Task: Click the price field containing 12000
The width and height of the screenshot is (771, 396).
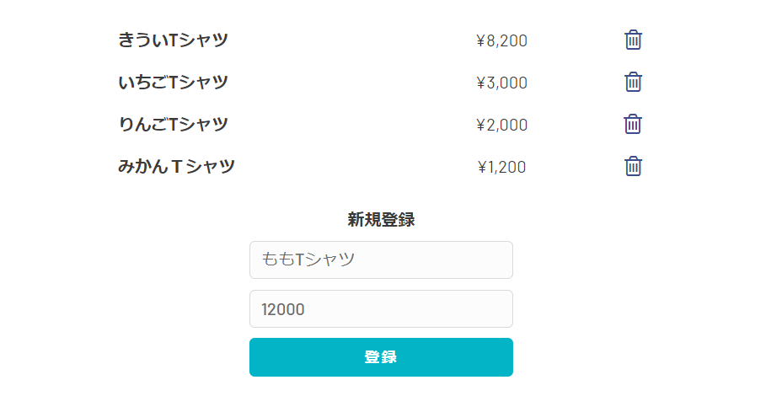Action: pyautogui.click(x=381, y=309)
